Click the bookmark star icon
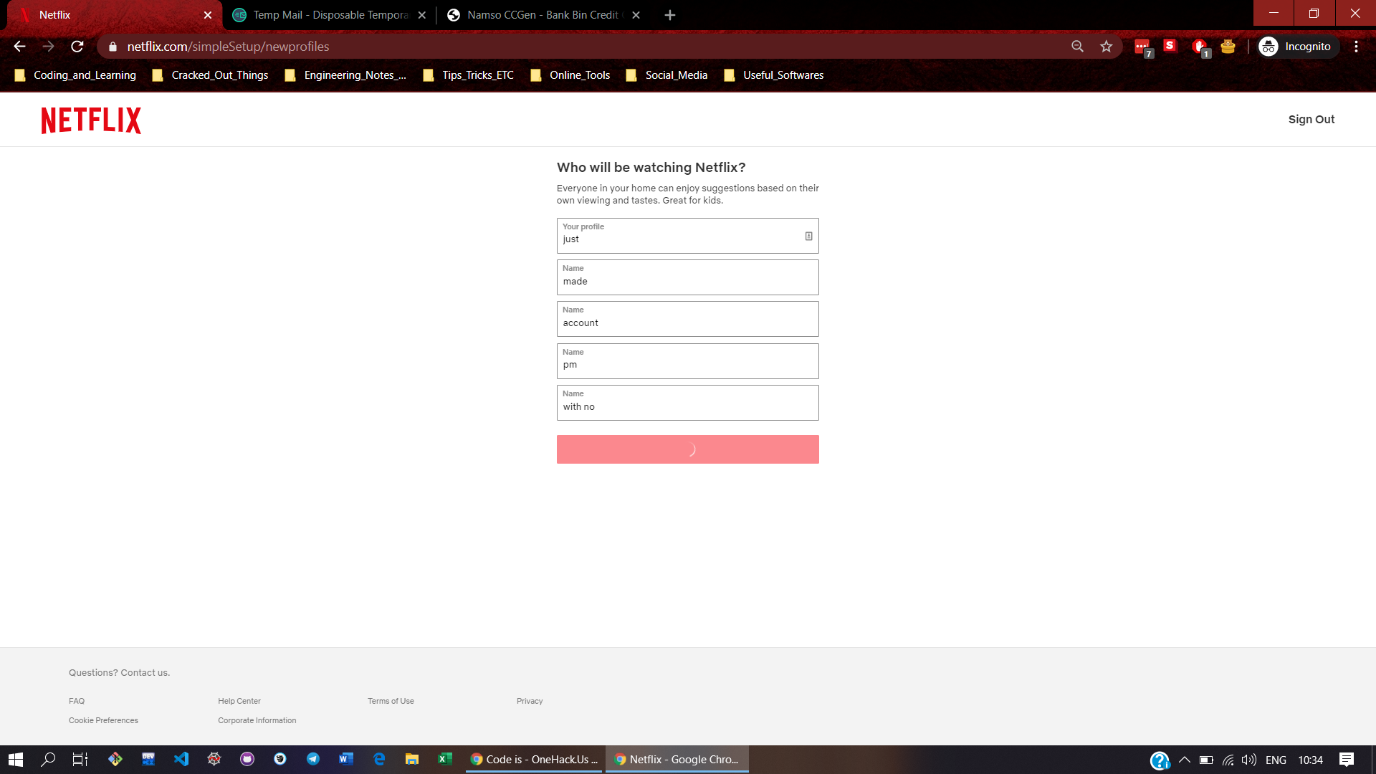Viewport: 1376px width, 774px height. click(1106, 47)
